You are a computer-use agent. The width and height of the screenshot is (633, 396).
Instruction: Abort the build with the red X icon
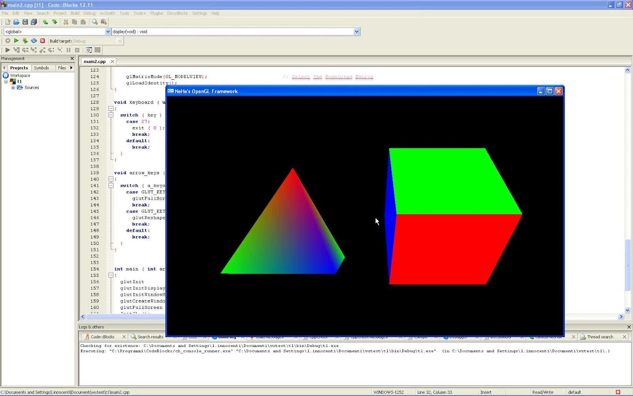pyautogui.click(x=43, y=40)
